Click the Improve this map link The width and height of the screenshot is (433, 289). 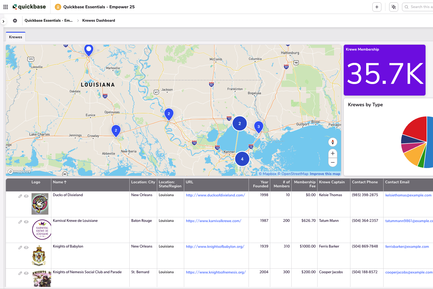[325, 174]
